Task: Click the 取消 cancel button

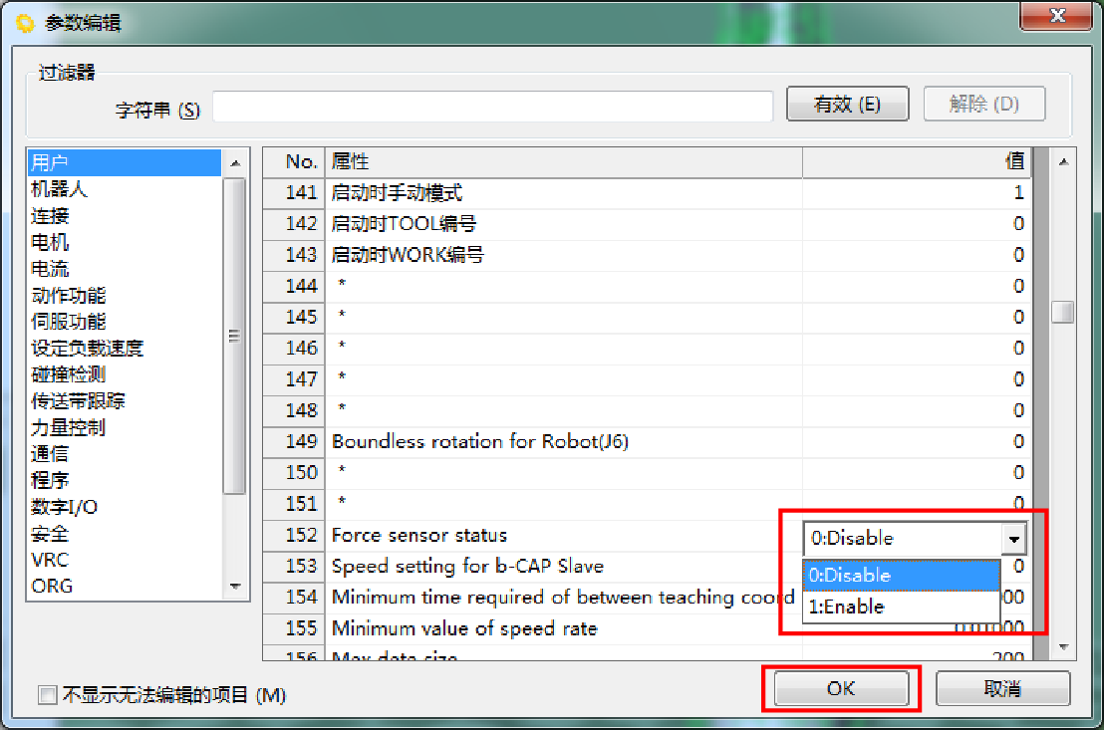Action: coord(1002,688)
